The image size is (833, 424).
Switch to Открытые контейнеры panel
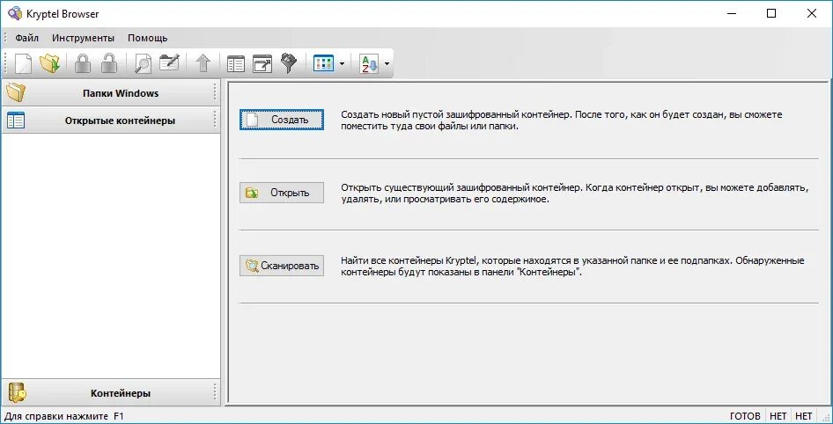point(110,121)
